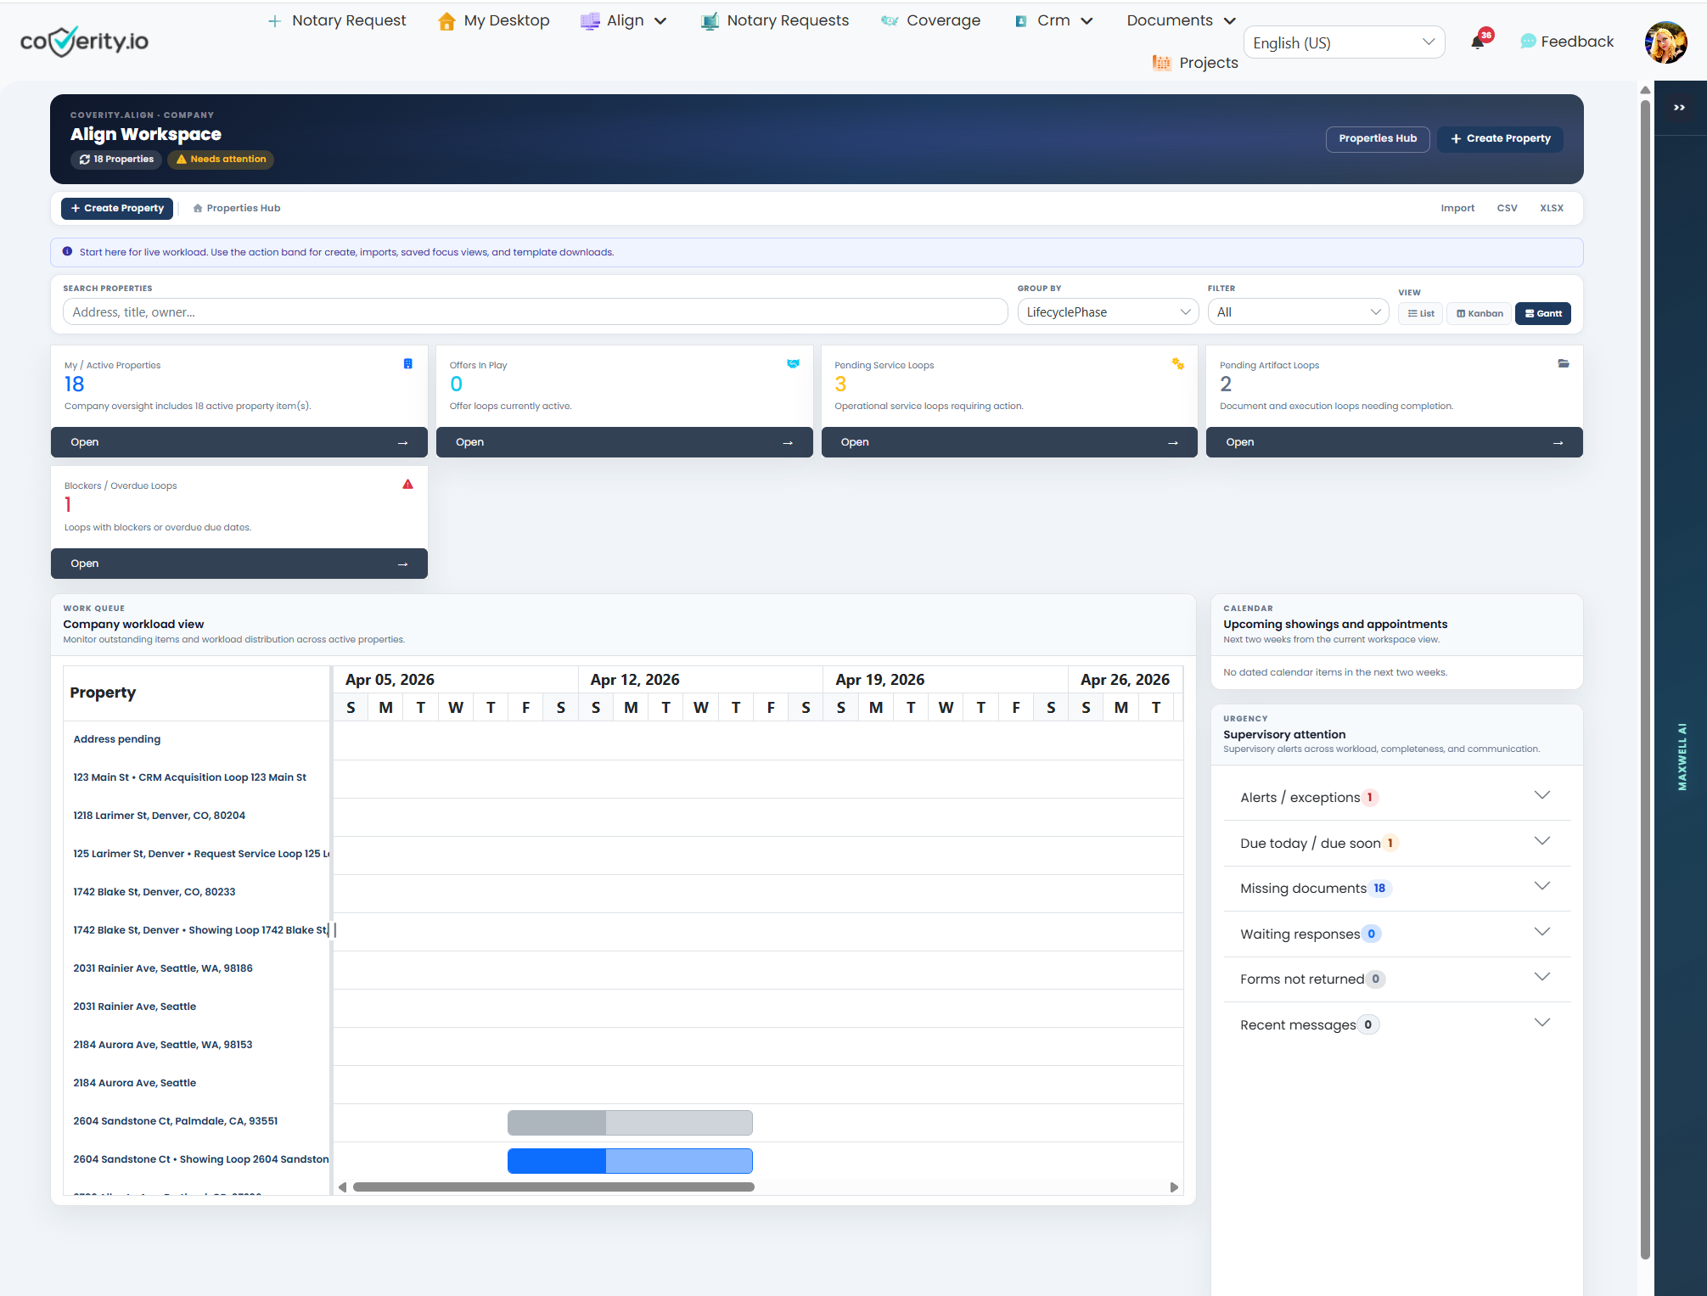1707x1296 pixels.
Task: Open the Crm menu
Action: (1053, 21)
